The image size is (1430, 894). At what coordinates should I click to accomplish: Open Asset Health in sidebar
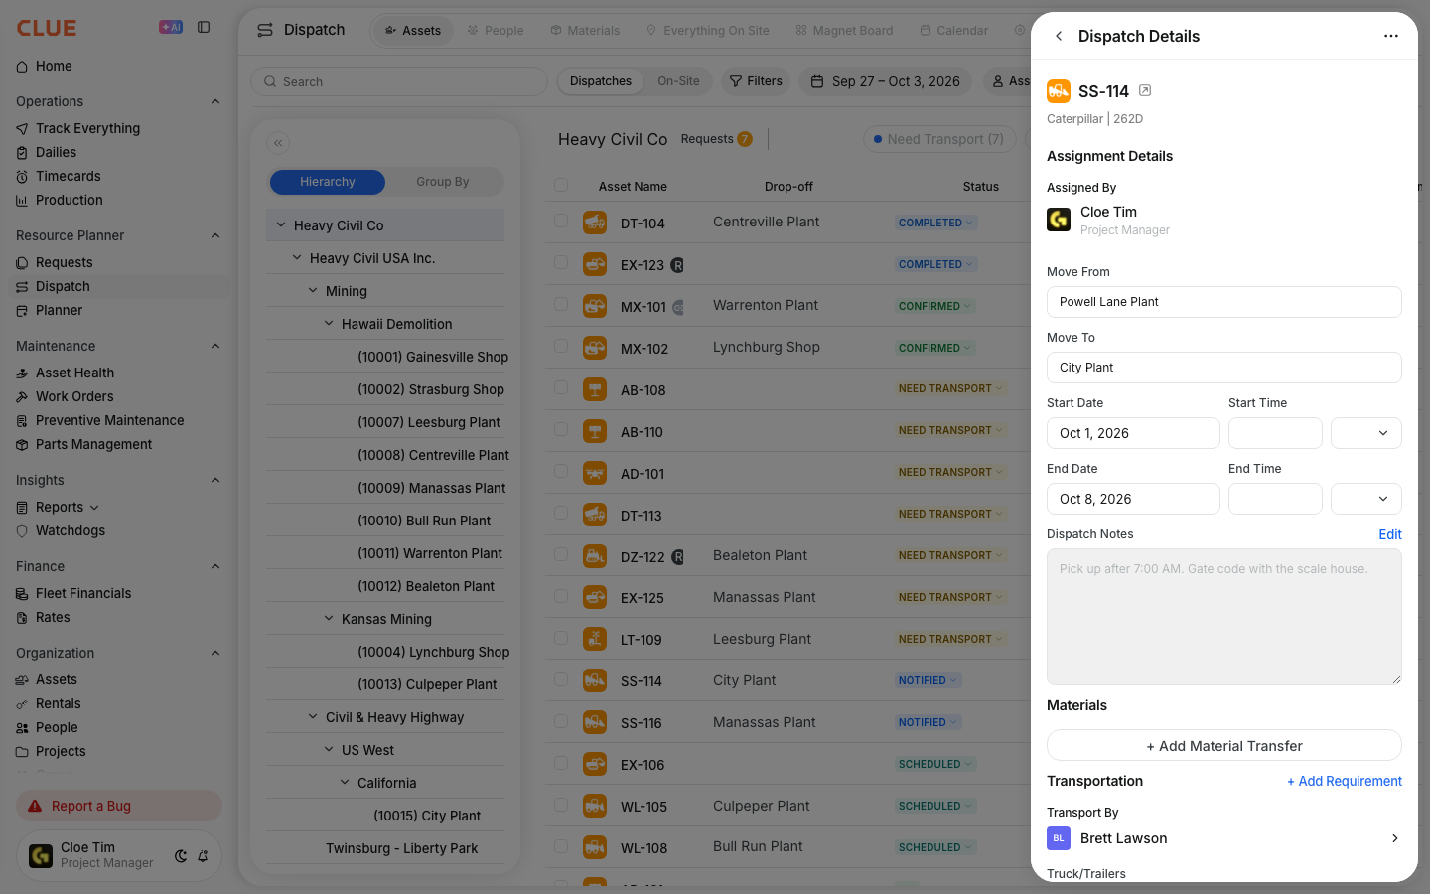click(74, 372)
